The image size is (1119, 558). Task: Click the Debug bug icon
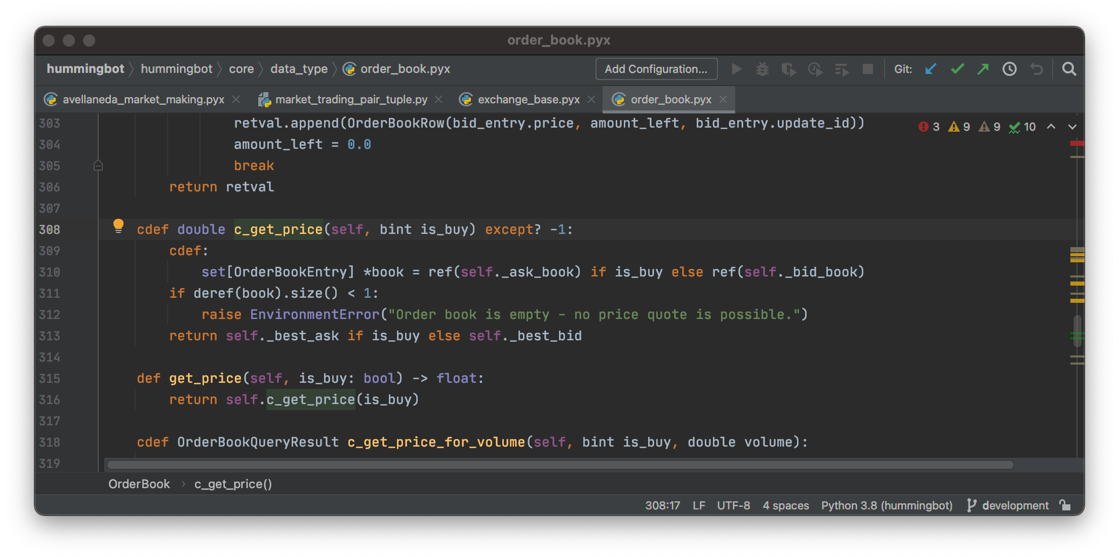point(762,69)
